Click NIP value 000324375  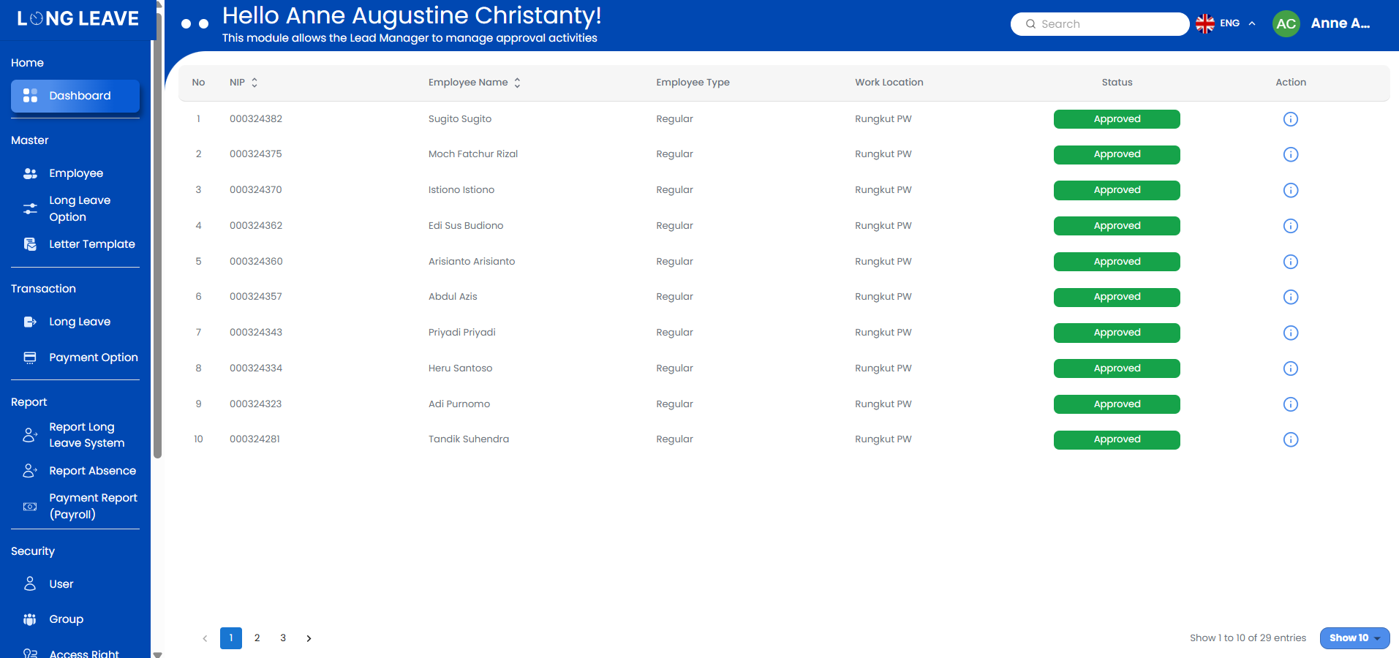point(256,154)
